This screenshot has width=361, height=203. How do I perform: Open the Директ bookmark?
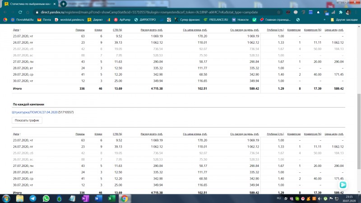pos(95,20)
